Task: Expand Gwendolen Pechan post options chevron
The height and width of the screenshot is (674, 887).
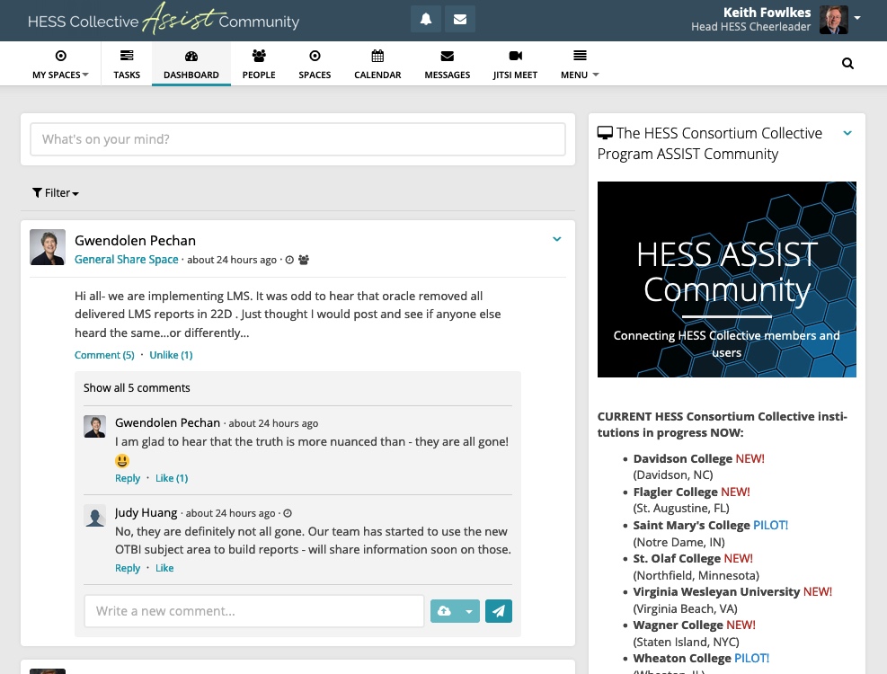Action: pos(557,239)
